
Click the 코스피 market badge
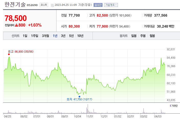[44, 5]
